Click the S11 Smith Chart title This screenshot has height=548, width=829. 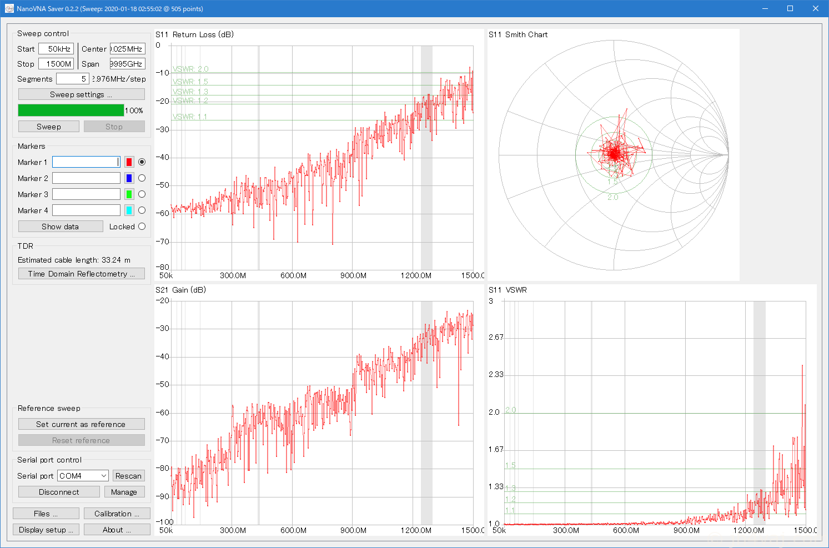click(x=518, y=34)
